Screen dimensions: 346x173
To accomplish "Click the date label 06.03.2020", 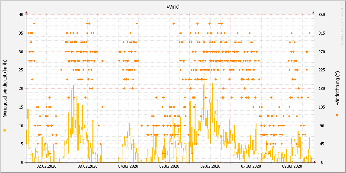I will pyautogui.click(x=211, y=166).
